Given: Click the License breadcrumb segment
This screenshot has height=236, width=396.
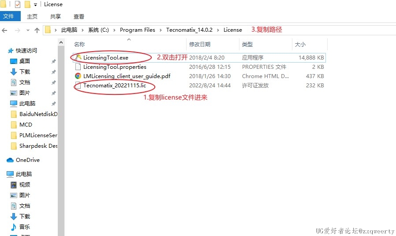Looking at the screenshot, I should 232,30.
